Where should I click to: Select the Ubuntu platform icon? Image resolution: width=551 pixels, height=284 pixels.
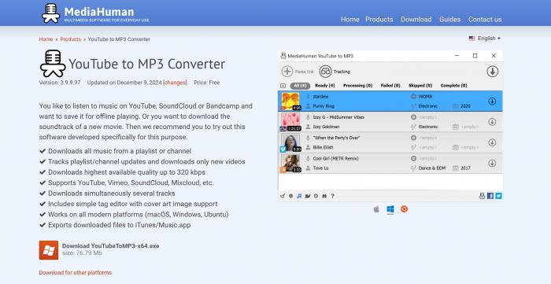[404, 209]
